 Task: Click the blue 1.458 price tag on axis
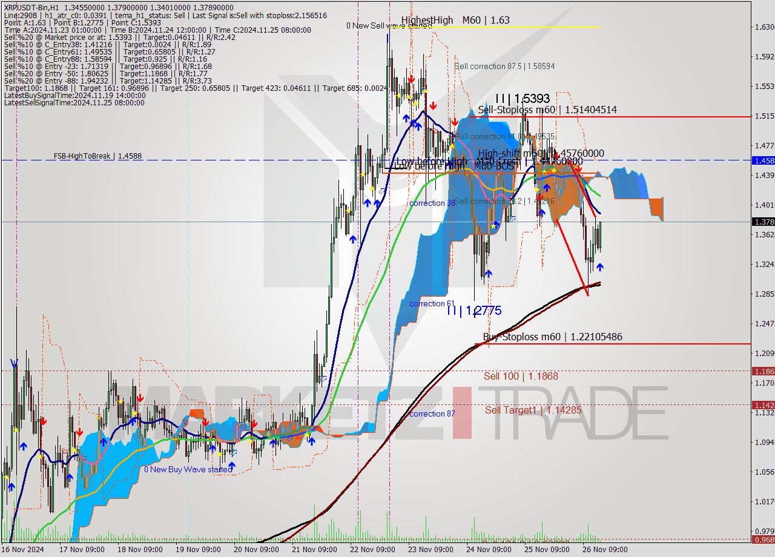763,160
